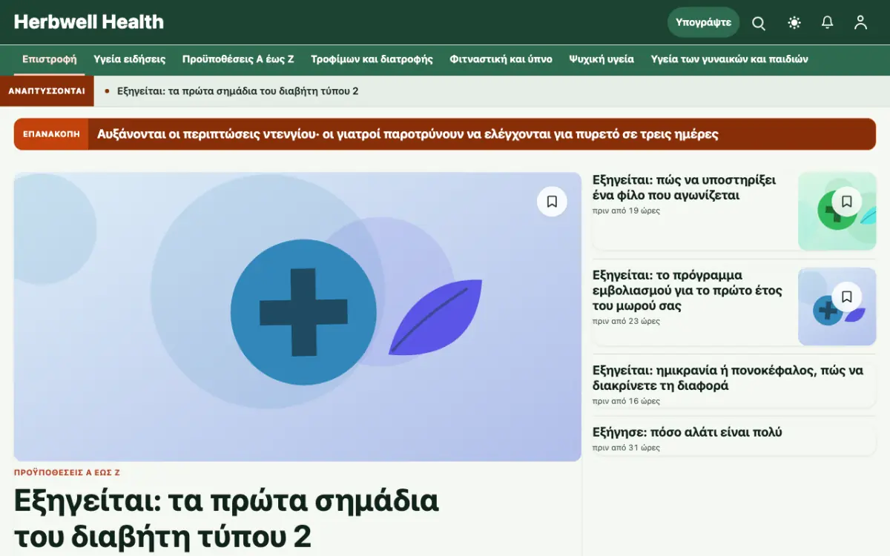
Task: Bookmark the main diabetes type 2 article
Action: click(552, 202)
